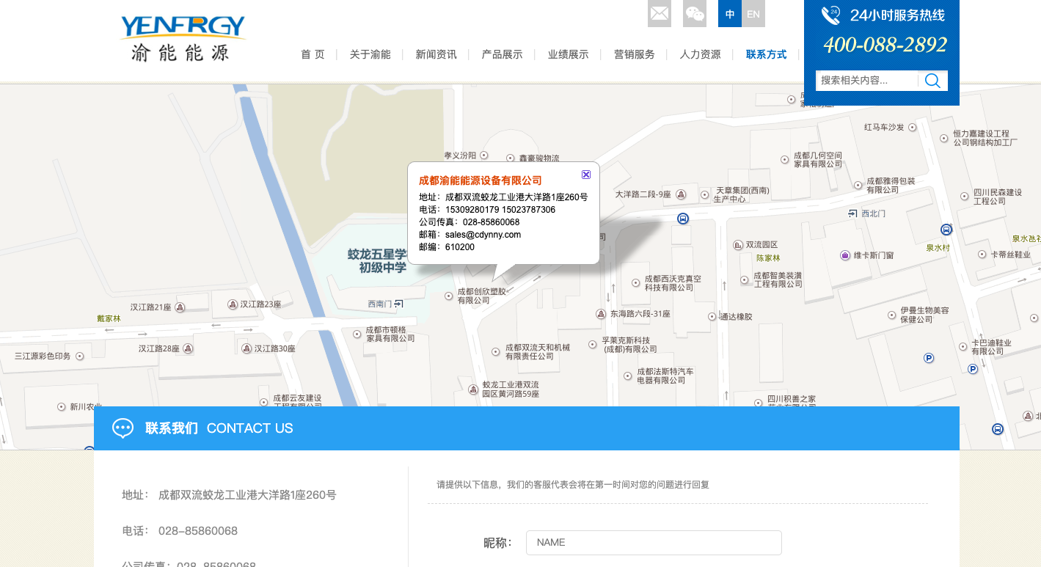Close the map info popup

586,175
